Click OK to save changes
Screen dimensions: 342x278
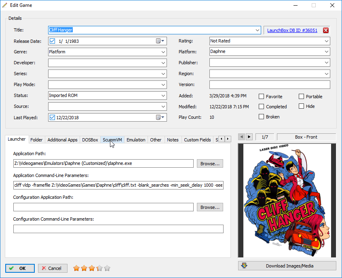click(x=20, y=268)
